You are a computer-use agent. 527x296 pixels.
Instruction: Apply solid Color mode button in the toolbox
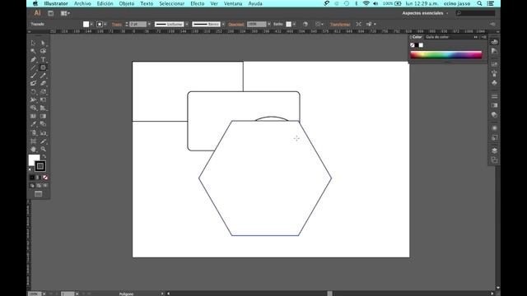tap(32, 178)
